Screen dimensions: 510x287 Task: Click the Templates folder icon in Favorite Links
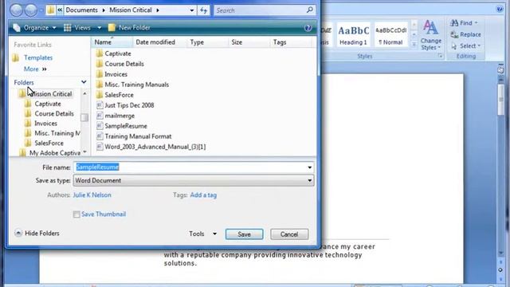point(16,58)
